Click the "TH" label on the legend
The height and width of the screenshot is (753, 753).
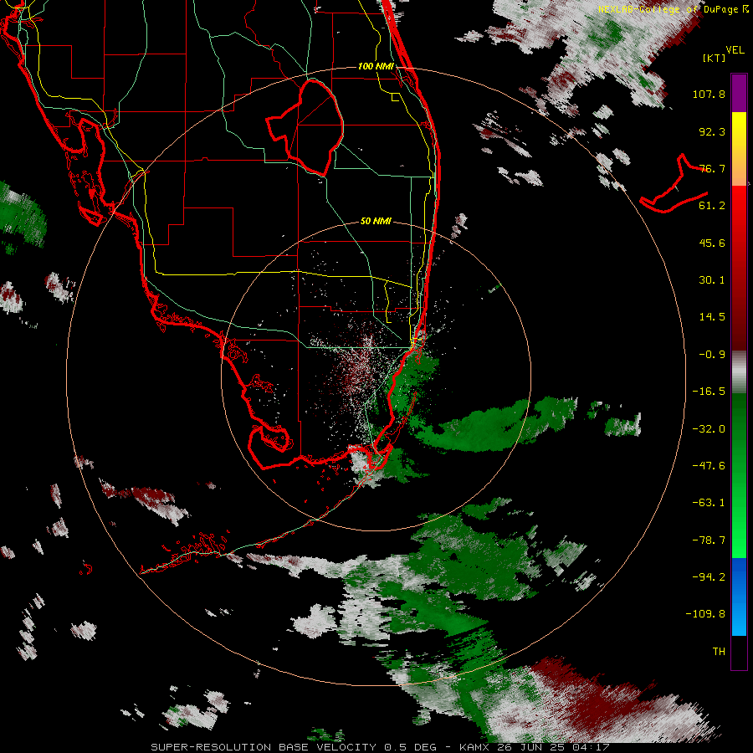tap(719, 652)
